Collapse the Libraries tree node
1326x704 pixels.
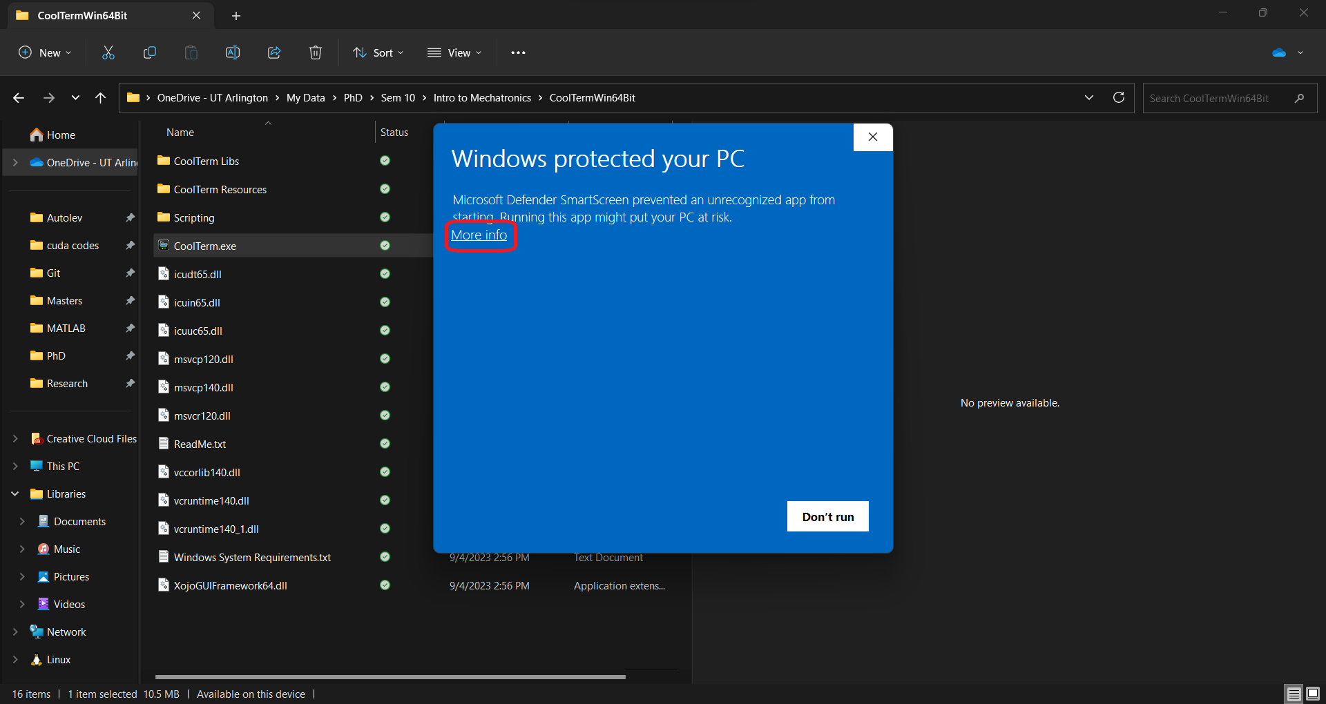click(x=15, y=494)
